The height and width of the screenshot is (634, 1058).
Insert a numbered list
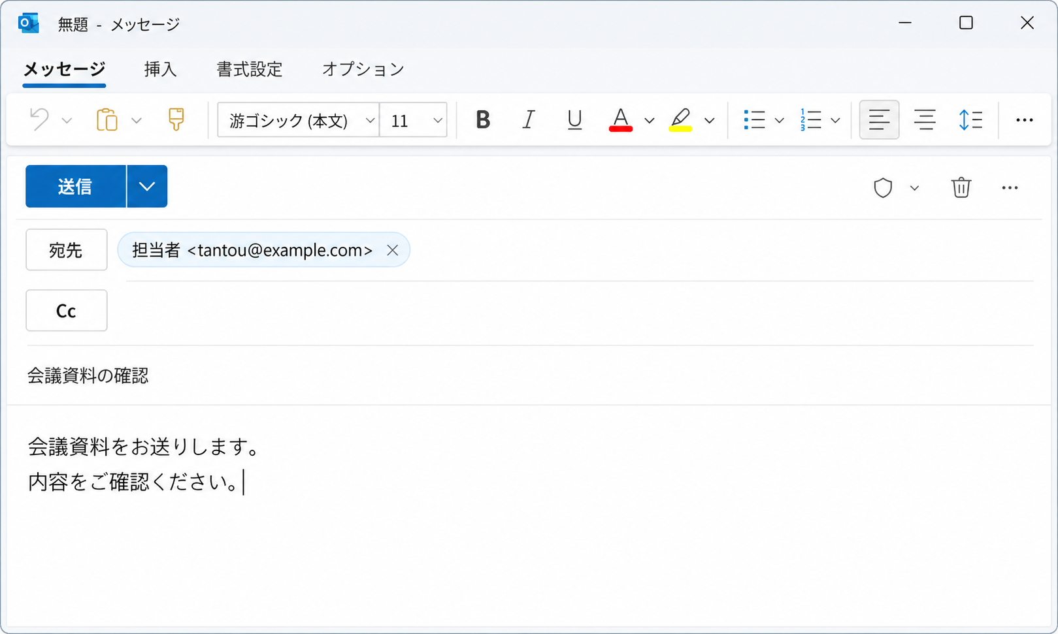point(810,120)
